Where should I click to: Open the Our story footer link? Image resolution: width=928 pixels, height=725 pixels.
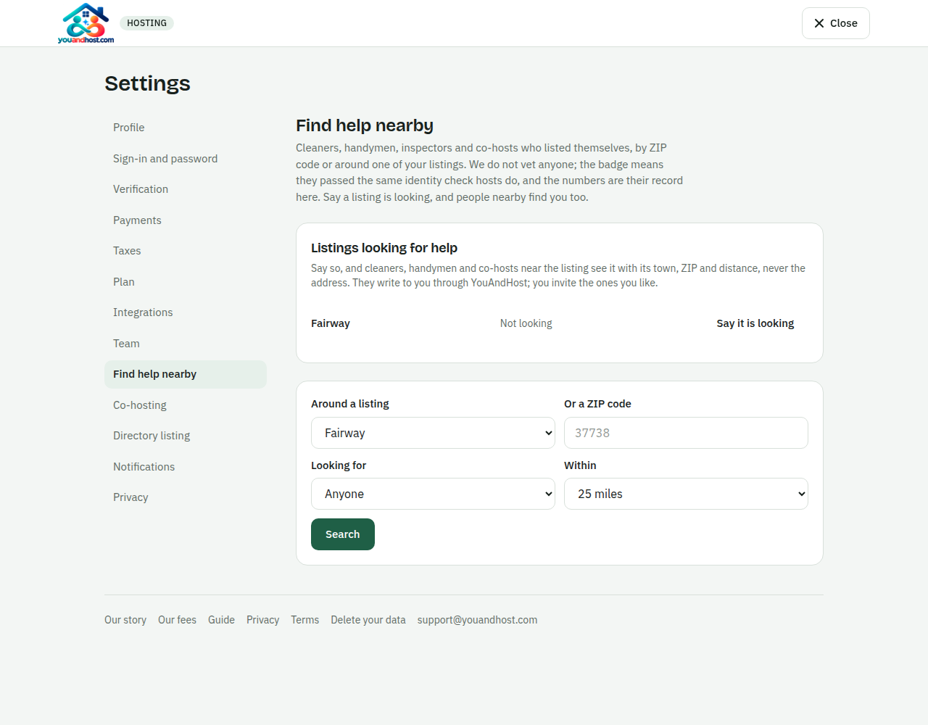click(125, 620)
